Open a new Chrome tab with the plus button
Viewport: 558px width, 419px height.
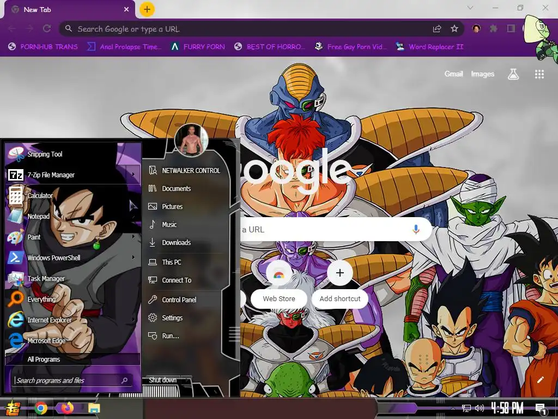click(x=147, y=9)
